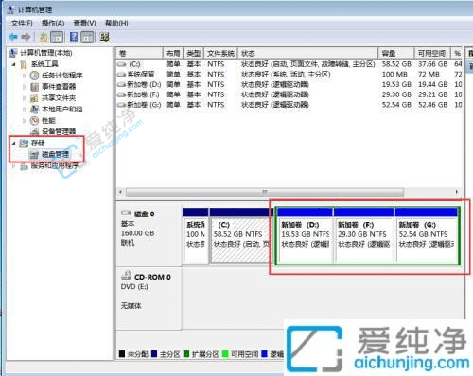Screen dimensions: 473x376
Task: Click the disk settings toolbar icon
Action: point(105,37)
